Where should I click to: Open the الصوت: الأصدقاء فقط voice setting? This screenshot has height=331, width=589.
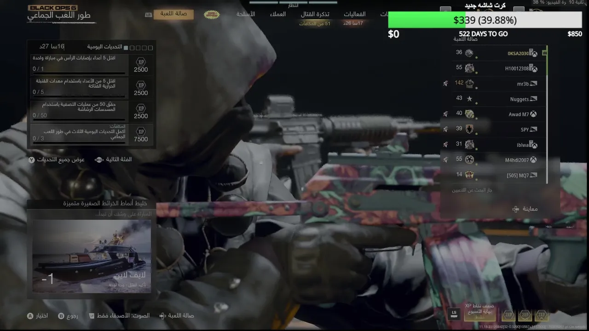click(119, 316)
